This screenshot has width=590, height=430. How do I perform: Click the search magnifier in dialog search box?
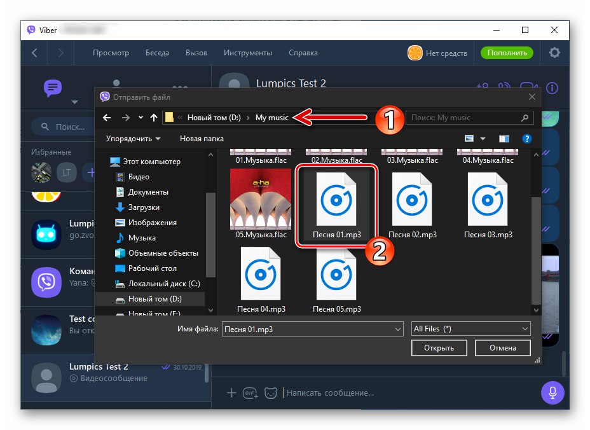[x=525, y=118]
